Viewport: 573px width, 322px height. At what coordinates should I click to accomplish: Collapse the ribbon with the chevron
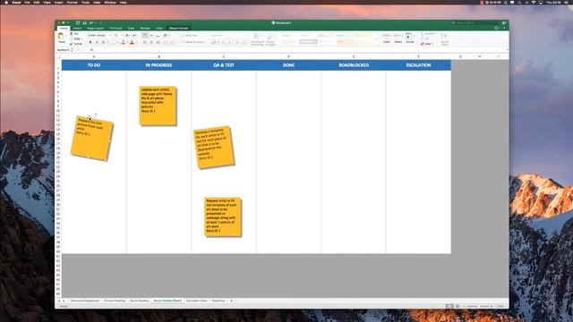click(504, 28)
